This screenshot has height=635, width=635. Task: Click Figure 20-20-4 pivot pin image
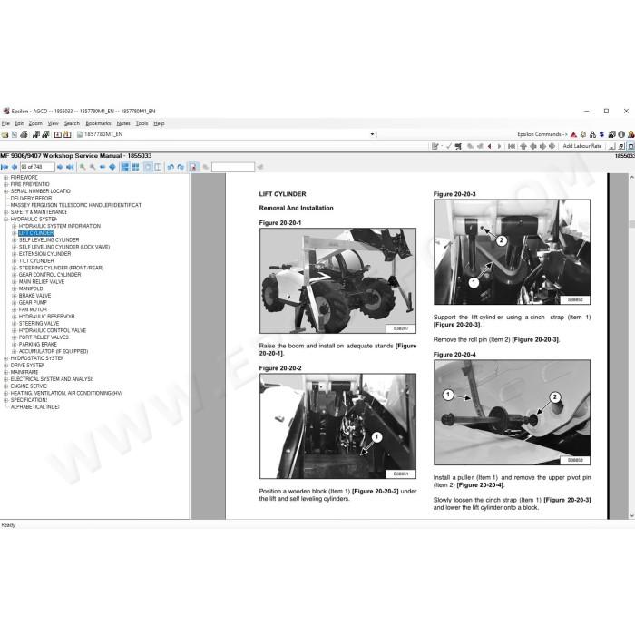coord(512,412)
